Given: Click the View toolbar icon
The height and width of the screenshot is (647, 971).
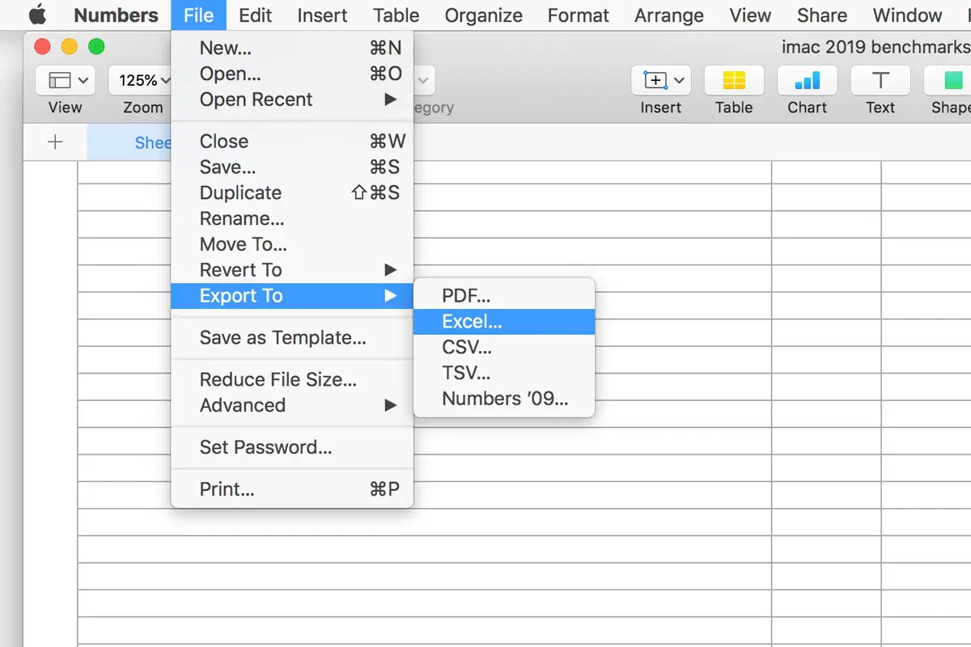Looking at the screenshot, I should pyautogui.click(x=65, y=81).
